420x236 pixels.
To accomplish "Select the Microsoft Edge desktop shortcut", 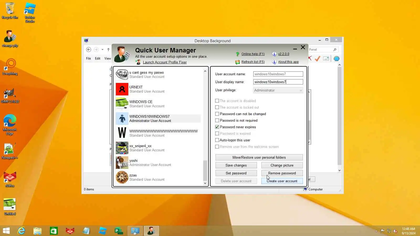I will (x=10, y=125).
